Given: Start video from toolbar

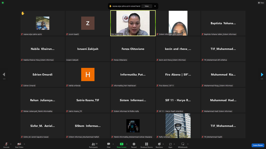Looking at the screenshot, I should [x=19, y=145].
